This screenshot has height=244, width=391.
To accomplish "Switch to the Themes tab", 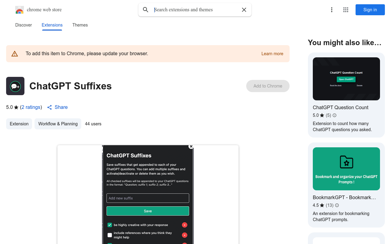I will (x=80, y=25).
